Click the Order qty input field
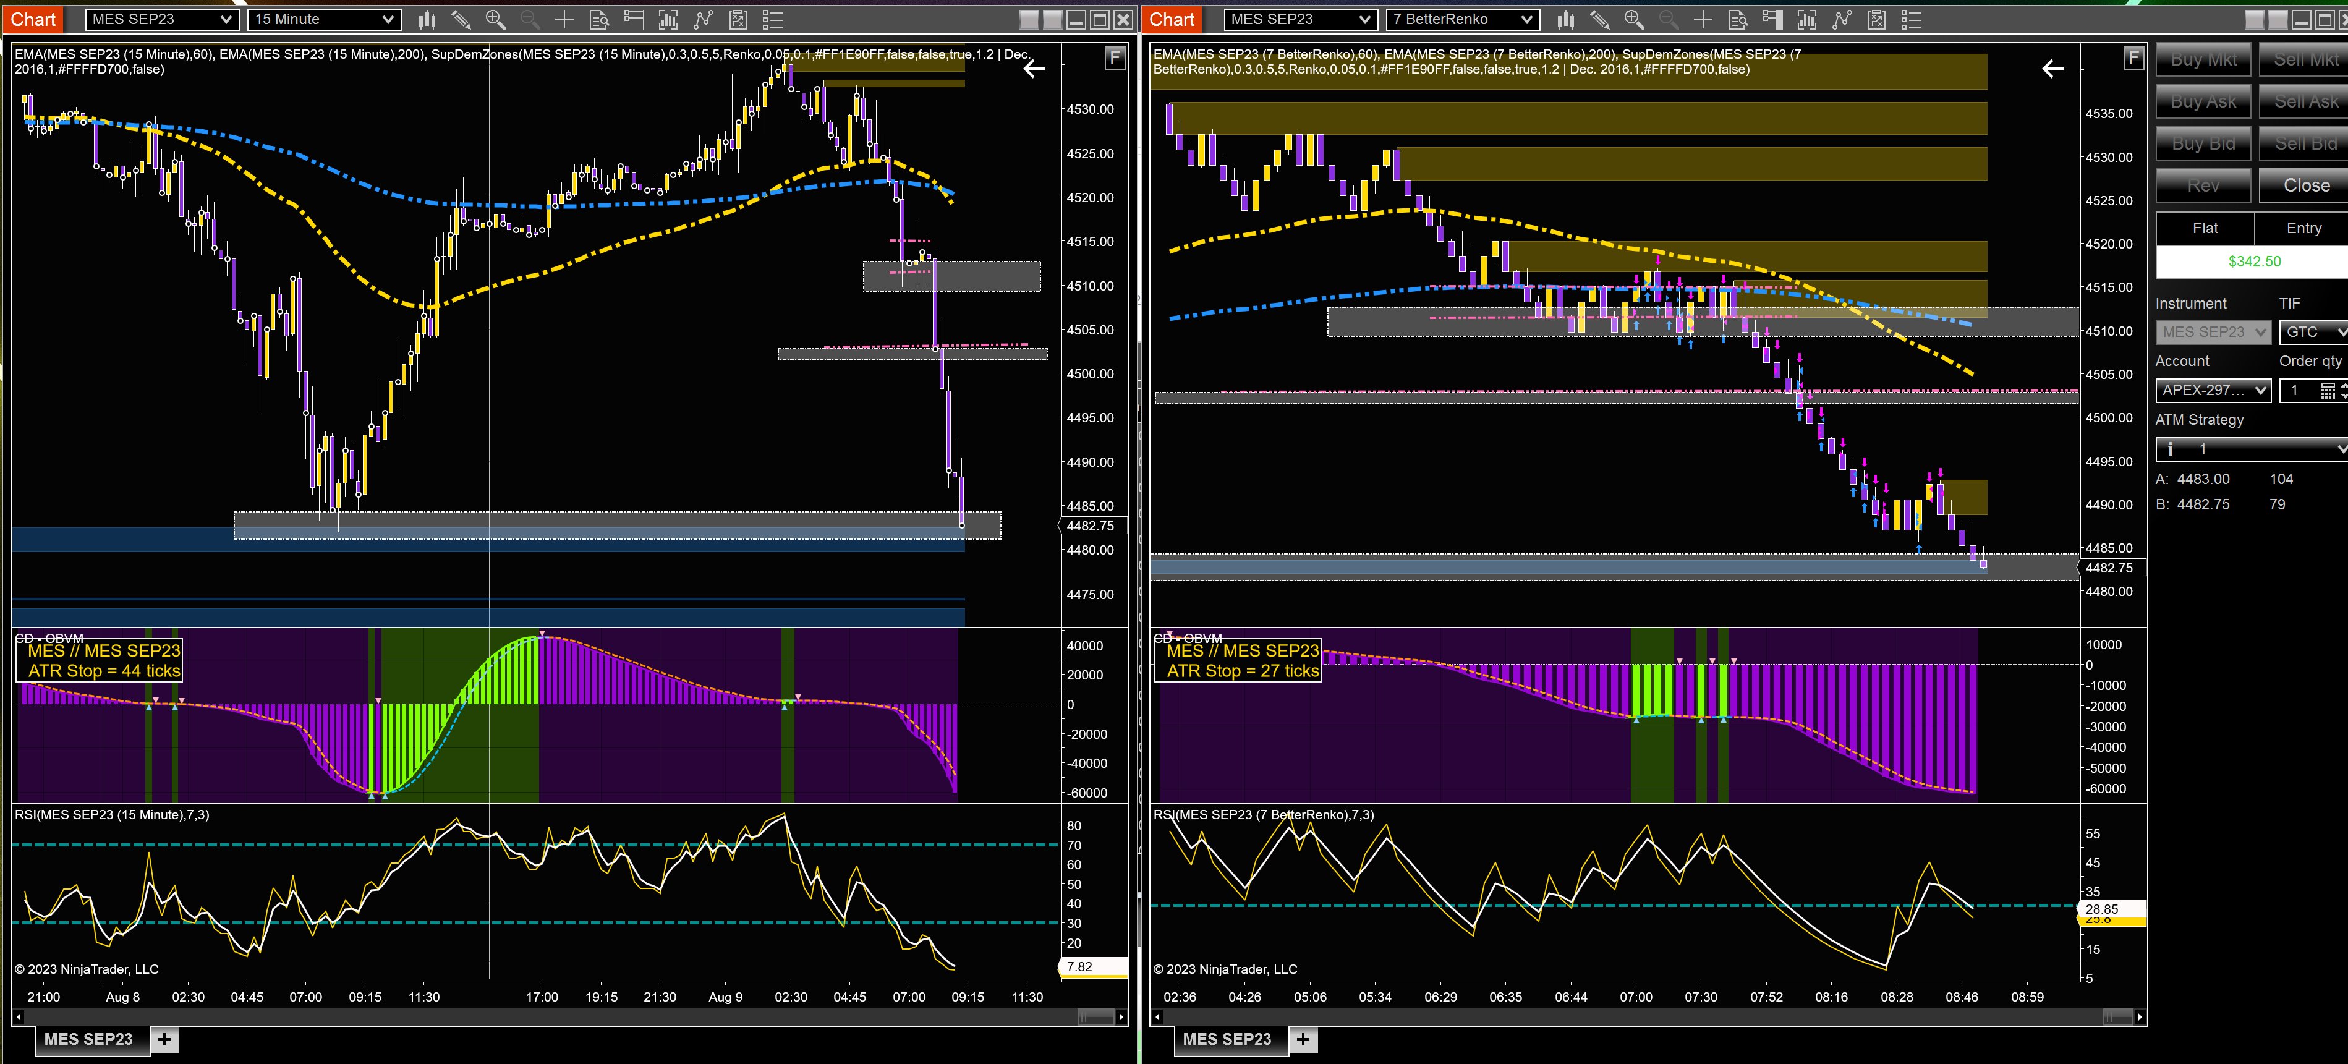The image size is (2348, 1064). pos(2299,390)
